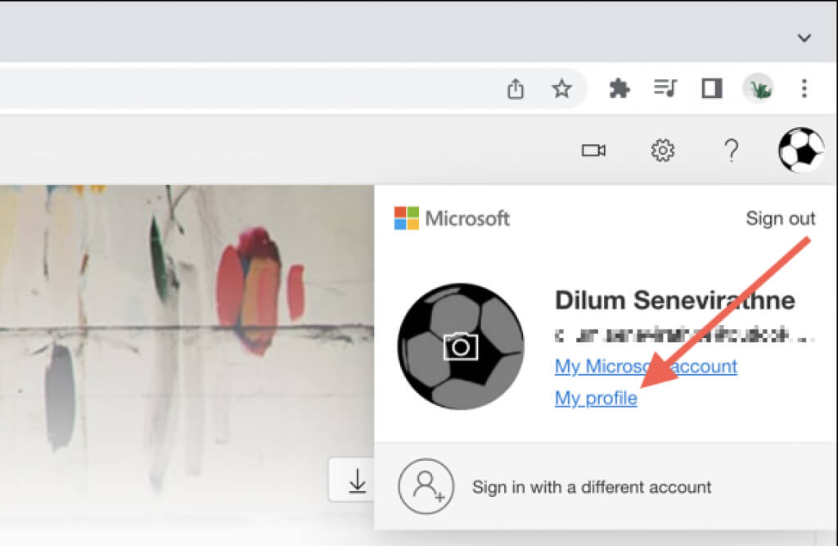Screen dimensions: 838x546
Task: Change profile photo via camera icon
Action: click(461, 346)
